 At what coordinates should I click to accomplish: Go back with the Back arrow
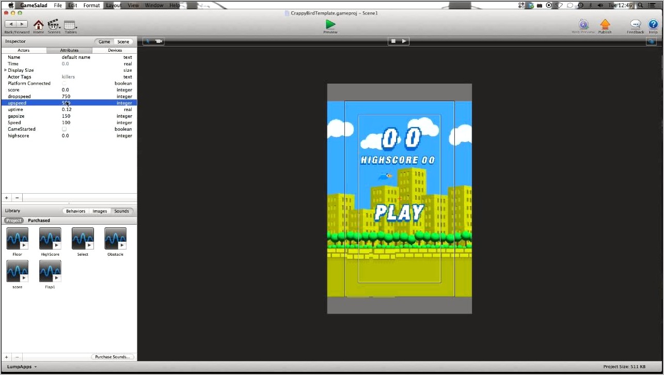coord(10,24)
